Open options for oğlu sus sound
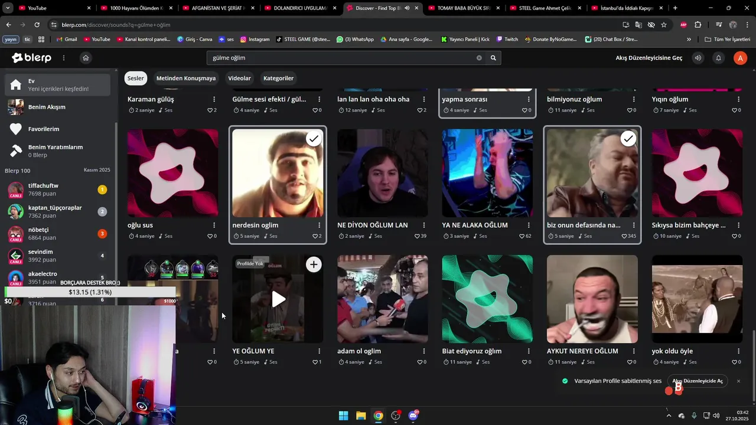Screen dimensions: 756x425 click(214, 225)
